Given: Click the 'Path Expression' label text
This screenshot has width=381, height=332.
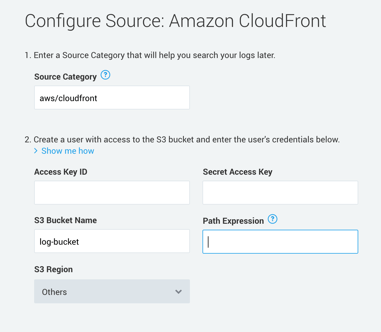Looking at the screenshot, I should coord(233,221).
